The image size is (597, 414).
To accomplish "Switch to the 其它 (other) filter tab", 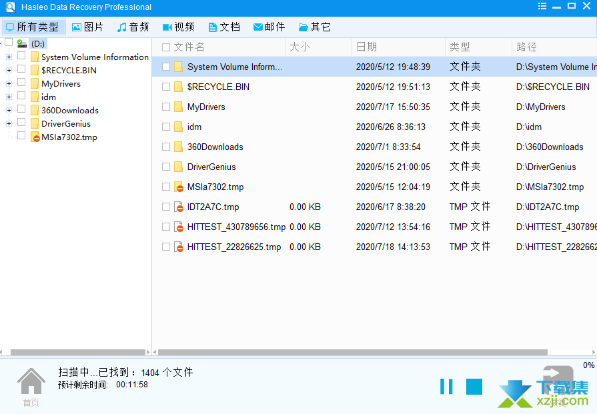I will (x=314, y=27).
